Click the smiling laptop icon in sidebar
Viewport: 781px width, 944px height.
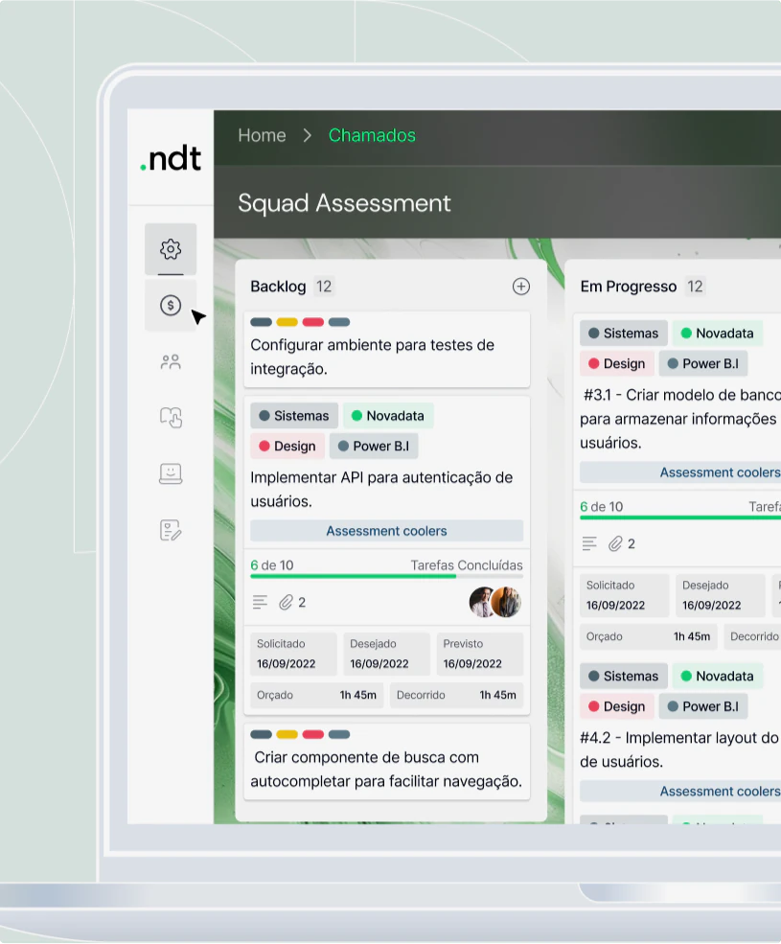171,473
